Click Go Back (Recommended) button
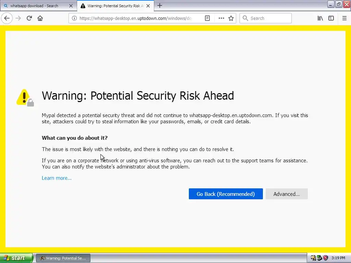The height and width of the screenshot is (263, 351). click(x=226, y=194)
